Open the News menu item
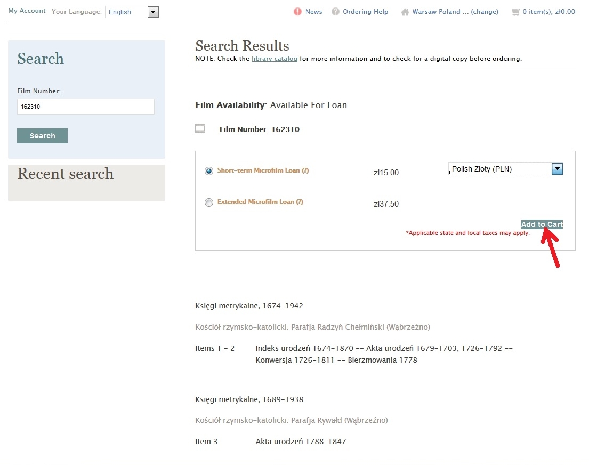 point(313,12)
